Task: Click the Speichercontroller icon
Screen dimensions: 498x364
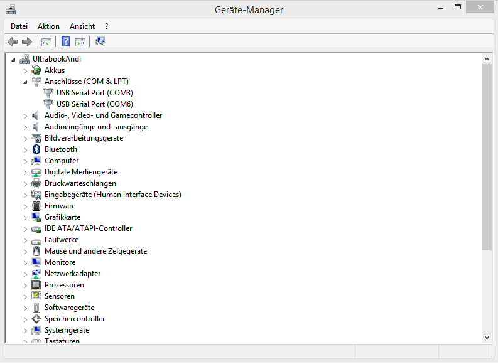Action: coord(36,319)
